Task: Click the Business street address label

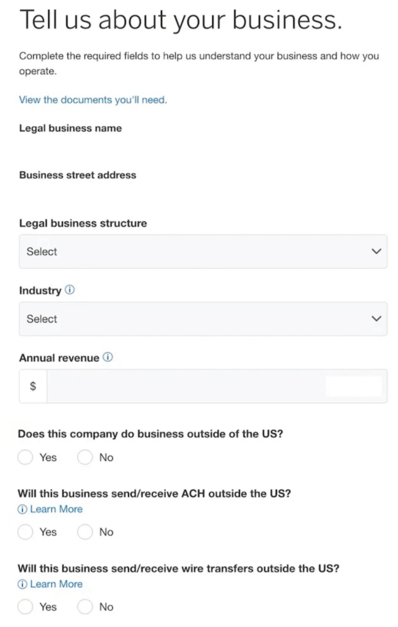Action: point(78,175)
